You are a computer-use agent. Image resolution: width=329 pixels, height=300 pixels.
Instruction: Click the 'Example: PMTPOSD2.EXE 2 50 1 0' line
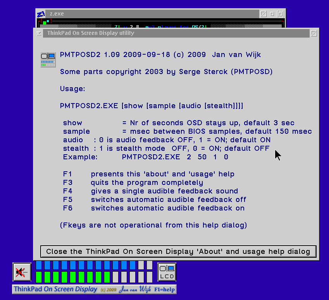146,157
